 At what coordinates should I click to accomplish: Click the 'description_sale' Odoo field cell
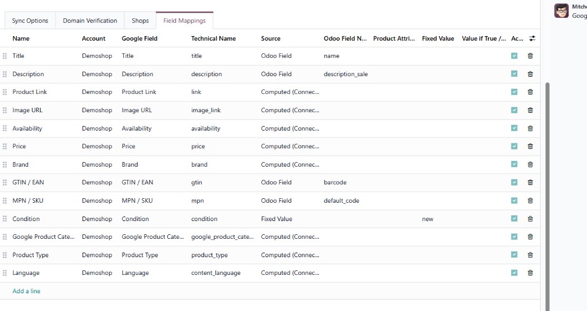[x=346, y=74]
